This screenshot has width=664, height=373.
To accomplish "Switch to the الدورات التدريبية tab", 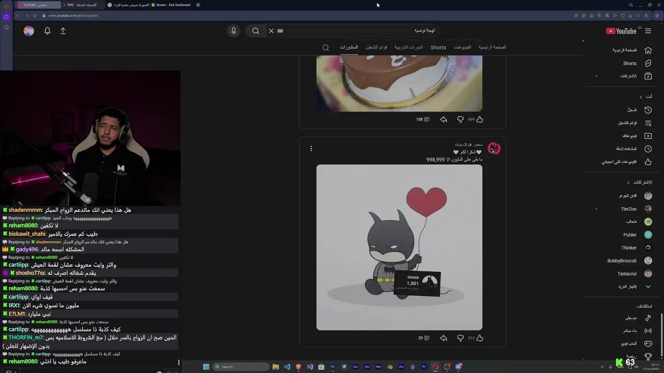I will click(x=408, y=47).
